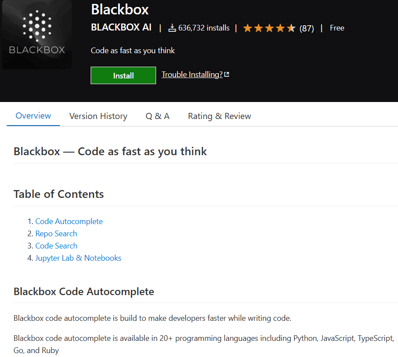Follow the Code Search contents link
This screenshot has width=398, height=357.
[56, 245]
